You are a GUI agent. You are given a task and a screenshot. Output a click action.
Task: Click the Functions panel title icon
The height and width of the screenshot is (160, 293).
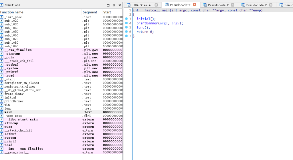coord(2,5)
